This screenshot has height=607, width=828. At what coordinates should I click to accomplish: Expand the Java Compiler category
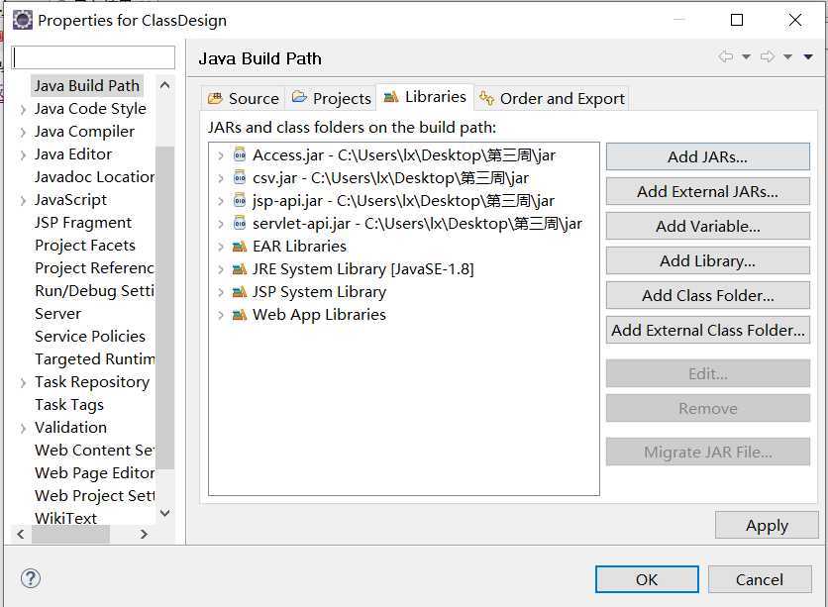point(23,132)
